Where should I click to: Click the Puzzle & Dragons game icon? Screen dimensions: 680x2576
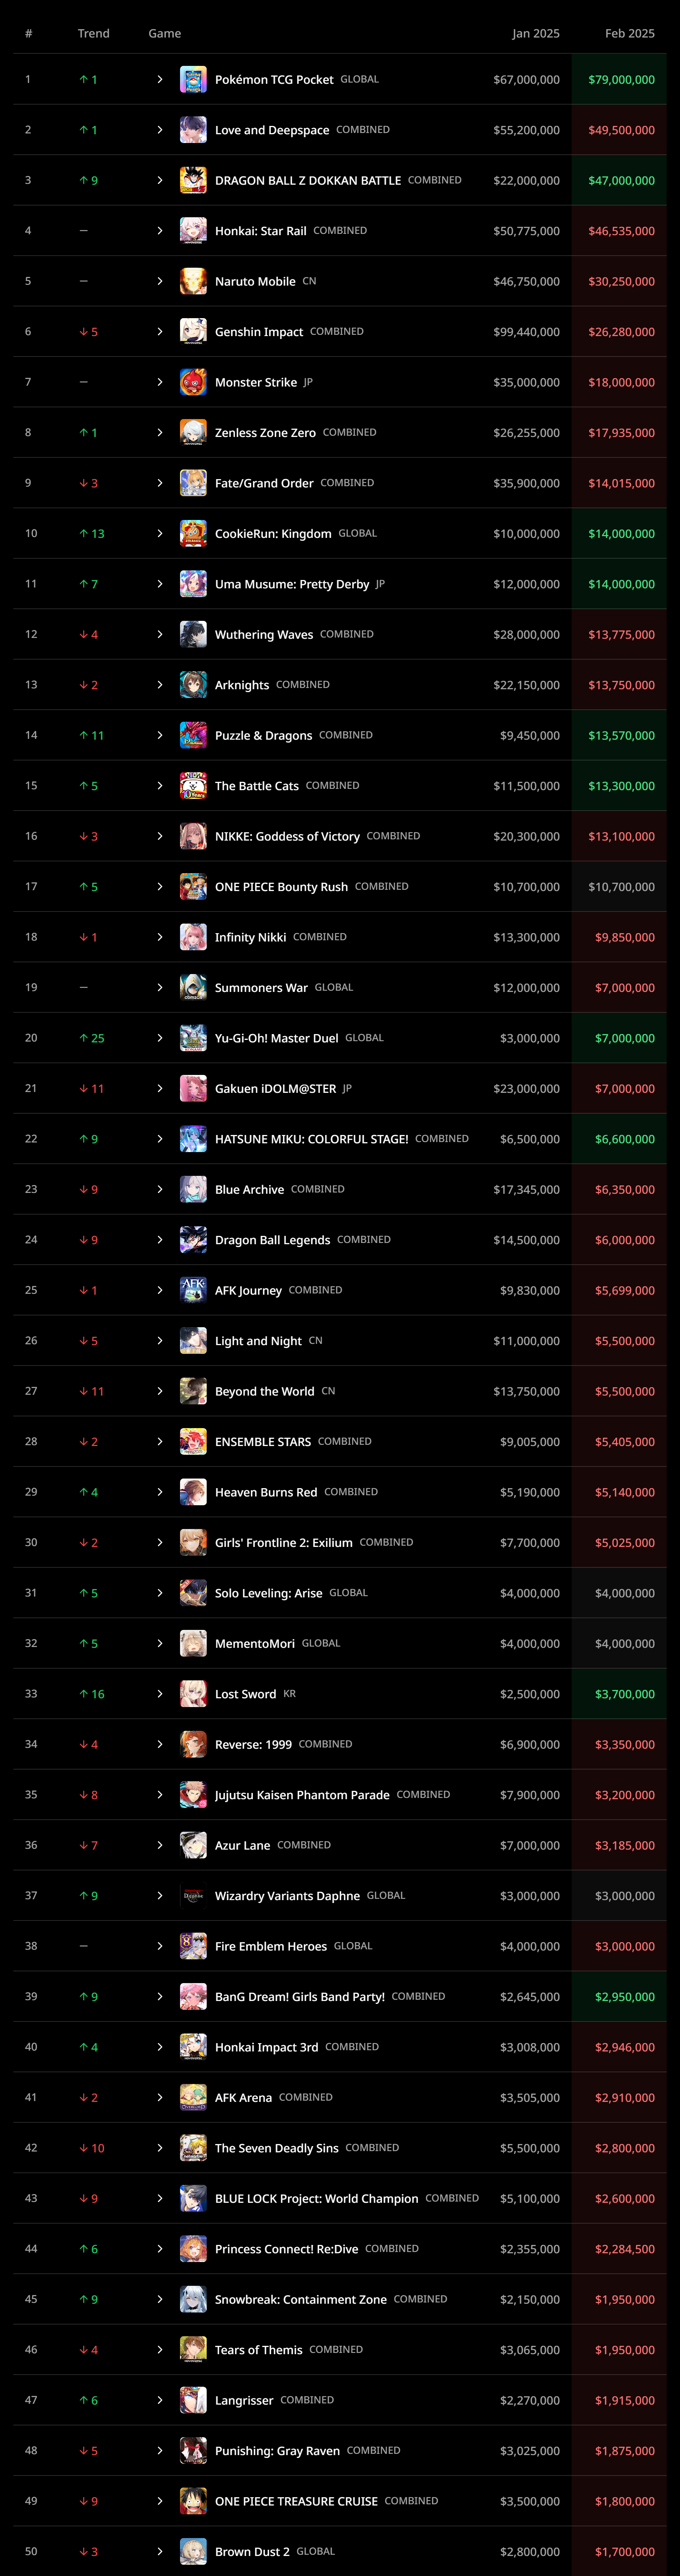pyautogui.click(x=193, y=735)
